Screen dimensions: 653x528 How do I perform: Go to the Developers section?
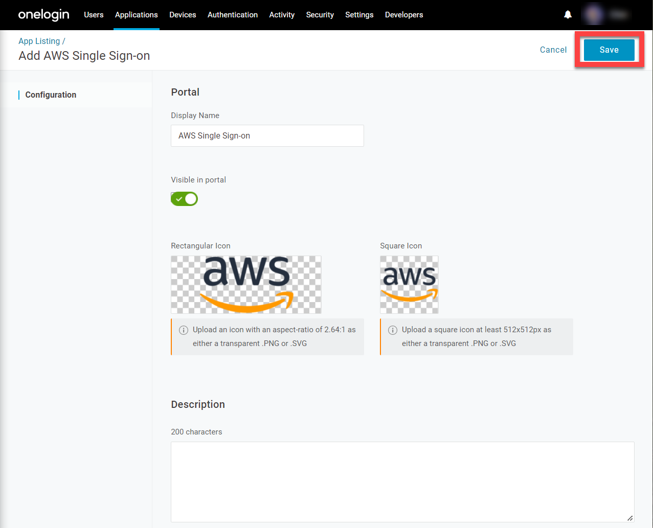[x=404, y=14]
